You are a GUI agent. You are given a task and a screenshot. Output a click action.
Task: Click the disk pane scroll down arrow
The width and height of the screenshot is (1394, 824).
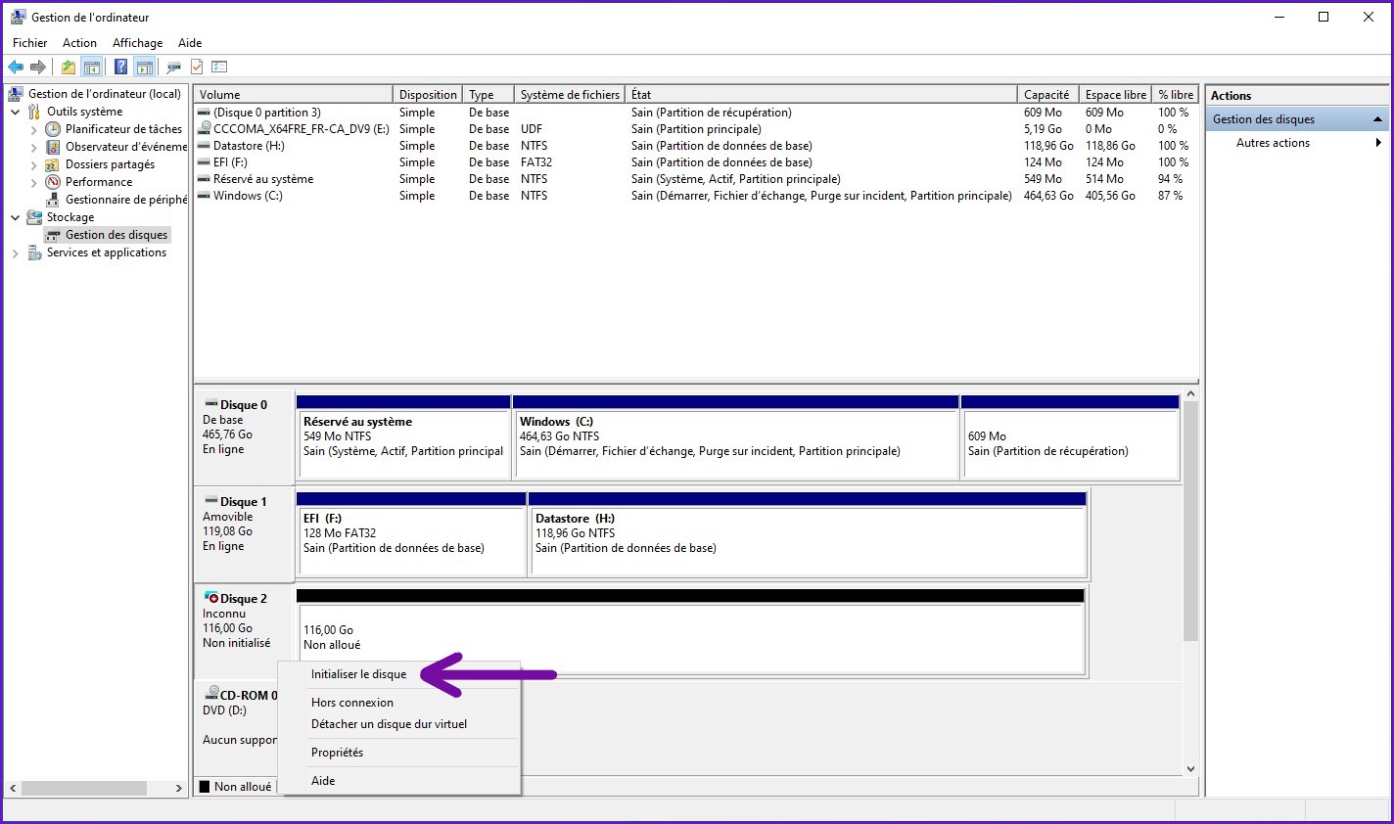point(1190,769)
